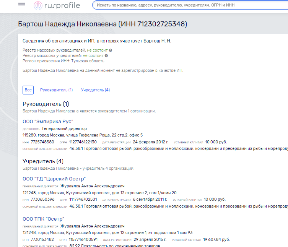
Task: Select INN value 7725748580
Action: [42, 142]
